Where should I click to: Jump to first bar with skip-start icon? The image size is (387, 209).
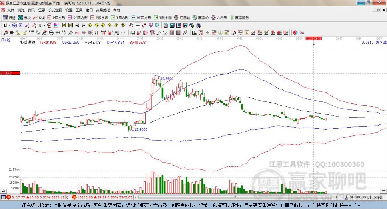click(x=64, y=25)
